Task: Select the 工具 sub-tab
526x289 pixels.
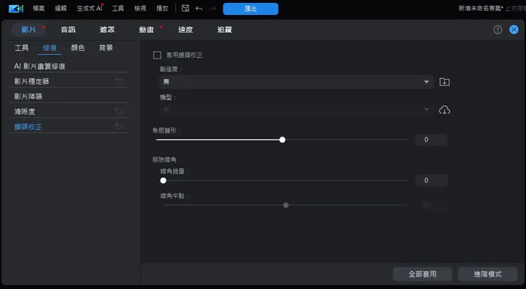Action: [x=22, y=48]
